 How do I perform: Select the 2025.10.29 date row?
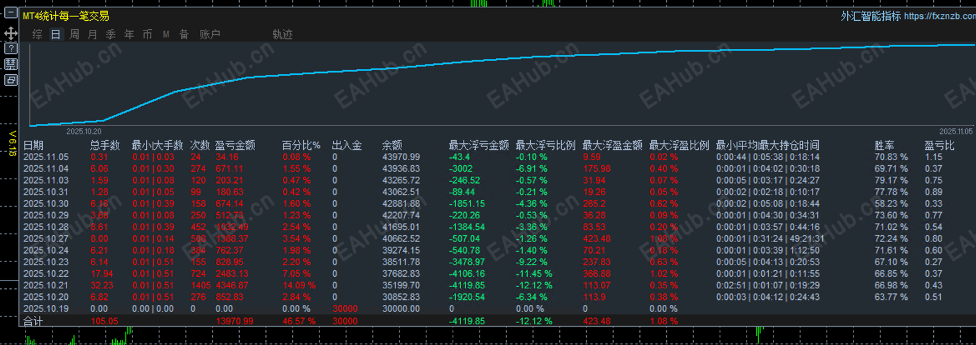46,215
